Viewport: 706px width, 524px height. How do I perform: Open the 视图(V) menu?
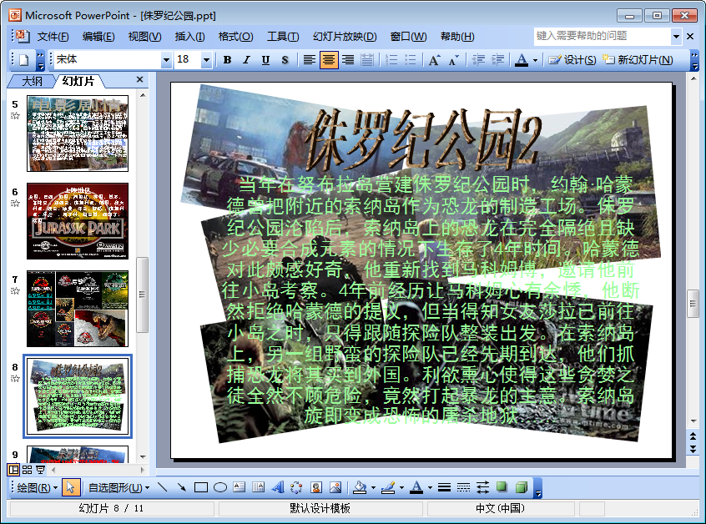[x=144, y=37]
